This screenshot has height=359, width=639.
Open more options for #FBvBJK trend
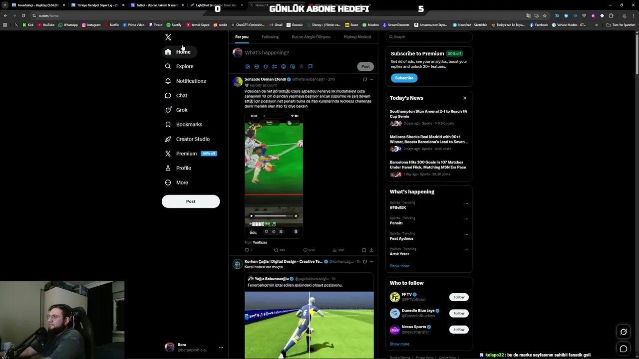tap(466, 203)
